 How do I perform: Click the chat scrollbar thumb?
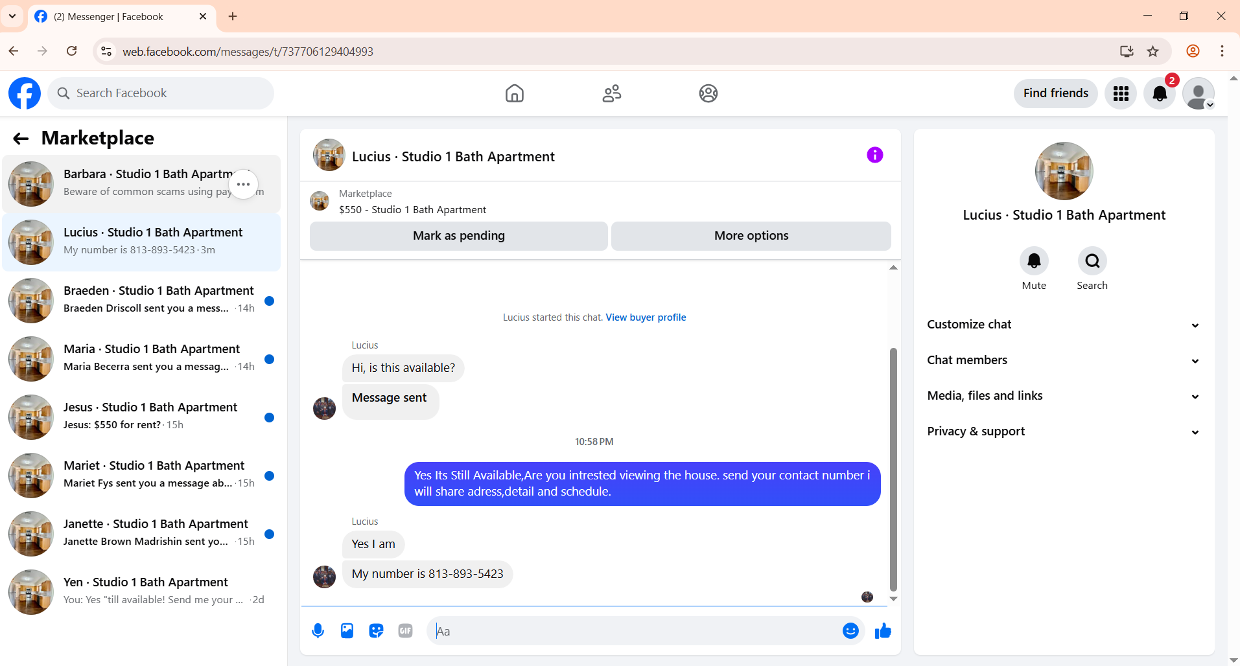(893, 470)
